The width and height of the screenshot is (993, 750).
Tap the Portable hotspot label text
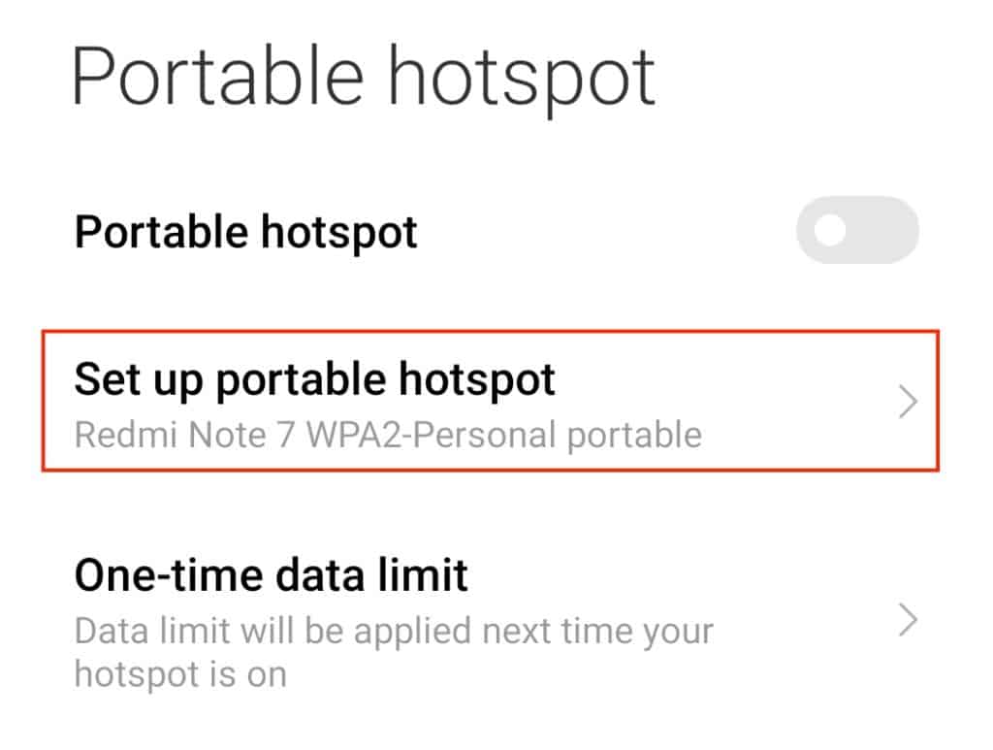pos(246,230)
